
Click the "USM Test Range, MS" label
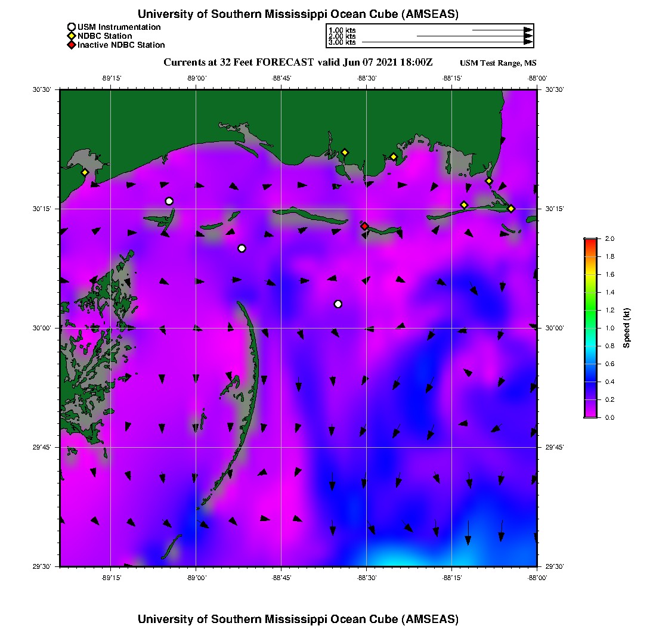tap(498, 64)
